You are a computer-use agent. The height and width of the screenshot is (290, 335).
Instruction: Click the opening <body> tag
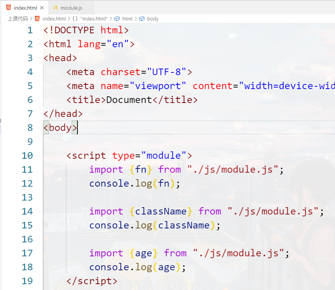pyautogui.click(x=60, y=128)
